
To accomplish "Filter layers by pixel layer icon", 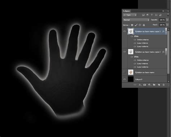I will 143,15.
